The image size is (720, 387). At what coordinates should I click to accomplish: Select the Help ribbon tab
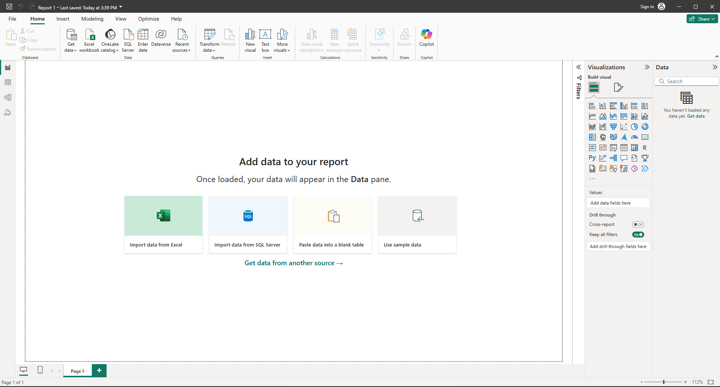coord(176,19)
